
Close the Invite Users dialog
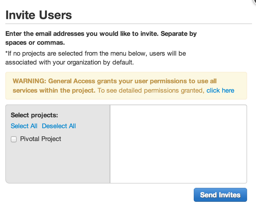point(254,1)
